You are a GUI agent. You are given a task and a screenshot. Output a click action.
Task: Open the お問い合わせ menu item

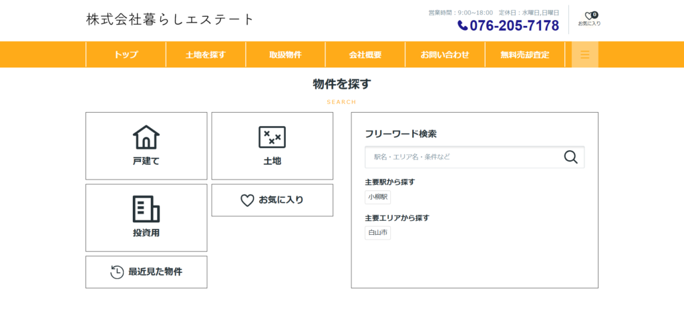[445, 55]
